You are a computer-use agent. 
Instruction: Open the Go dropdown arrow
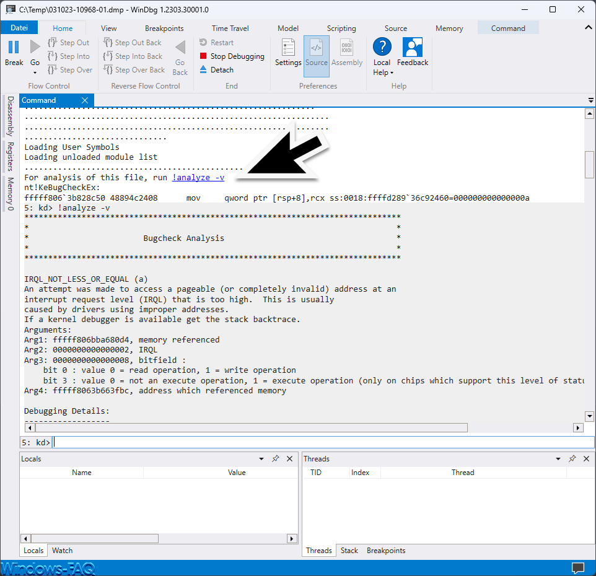pyautogui.click(x=35, y=72)
